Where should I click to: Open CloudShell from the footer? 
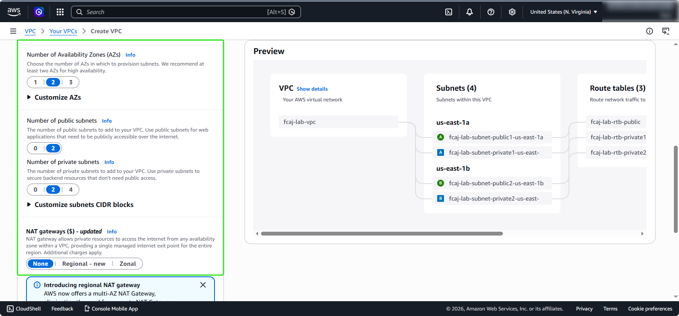pos(24,309)
